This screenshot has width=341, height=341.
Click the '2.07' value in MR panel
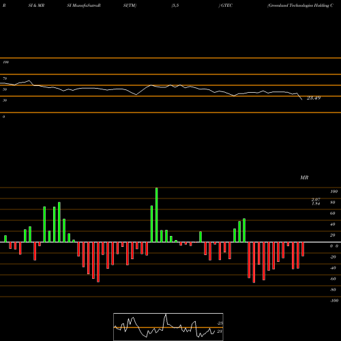click(316, 199)
